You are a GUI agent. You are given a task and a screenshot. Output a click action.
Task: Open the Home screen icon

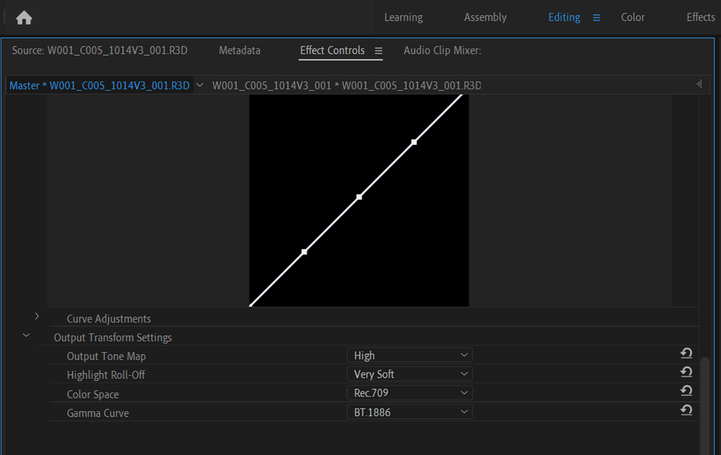[24, 18]
